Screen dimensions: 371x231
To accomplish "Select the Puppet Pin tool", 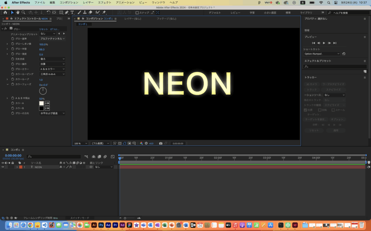I will pyautogui.click(x=104, y=12).
